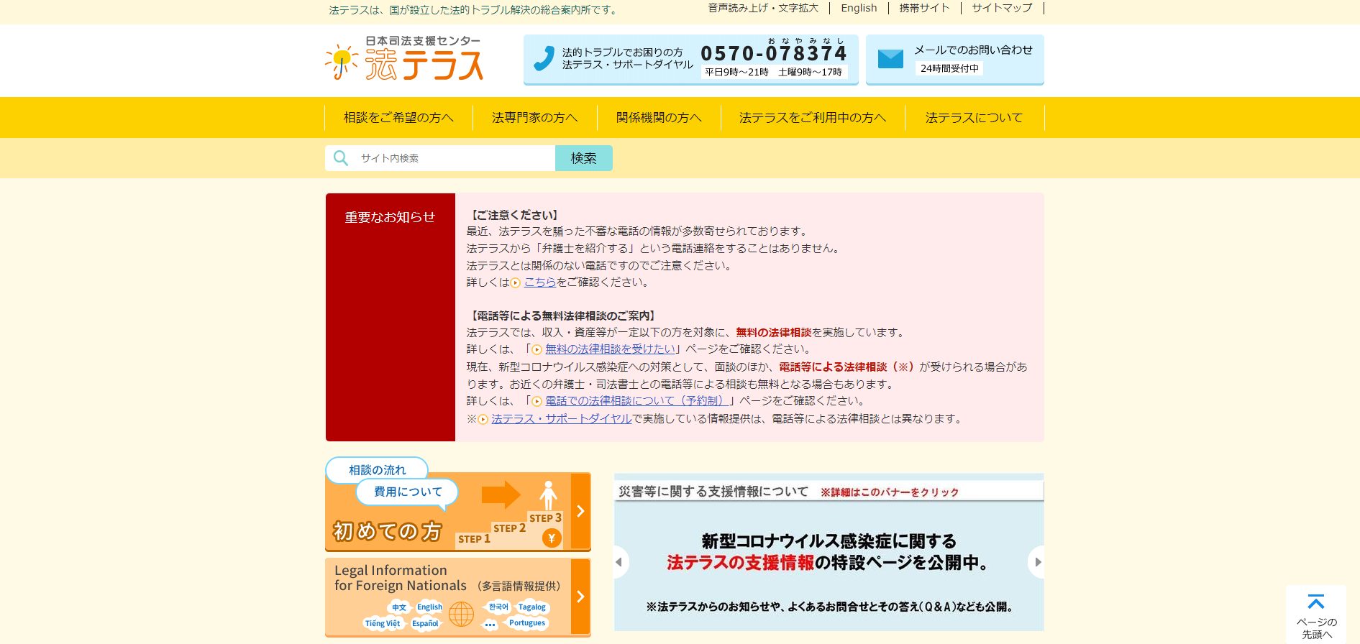Open the 携帯サイト link
Viewport: 1360px width, 644px height.
(924, 8)
